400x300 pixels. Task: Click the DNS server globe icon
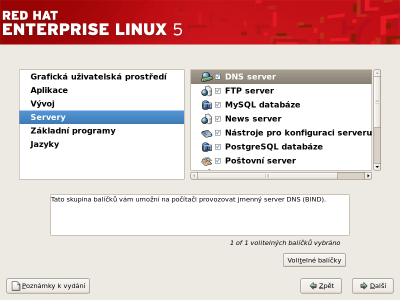click(x=206, y=77)
